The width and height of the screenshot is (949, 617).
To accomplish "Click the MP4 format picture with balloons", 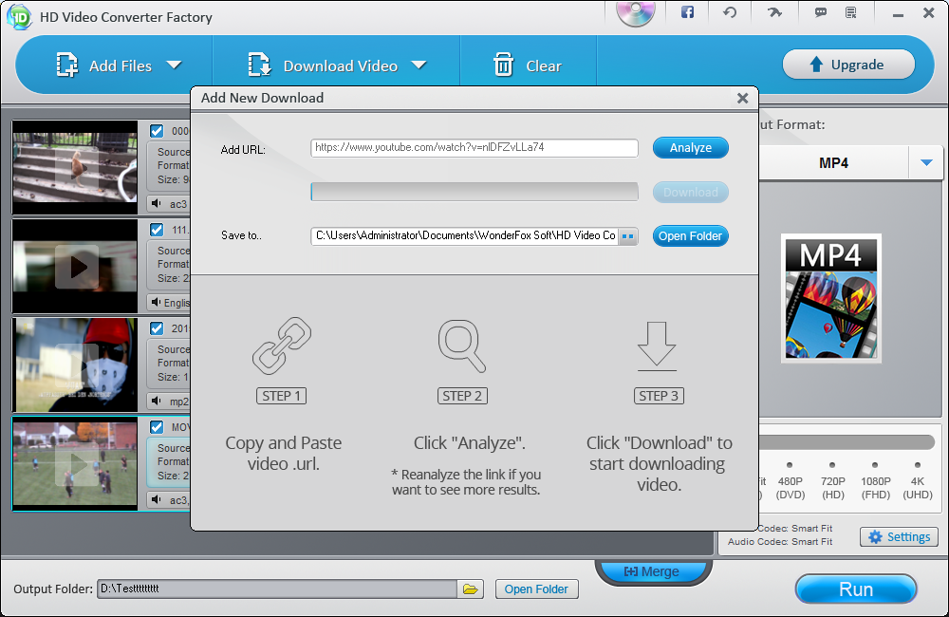I will 831,298.
